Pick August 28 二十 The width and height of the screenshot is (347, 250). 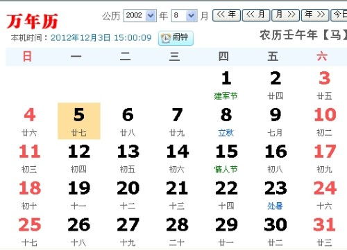pyautogui.click(x=177, y=231)
